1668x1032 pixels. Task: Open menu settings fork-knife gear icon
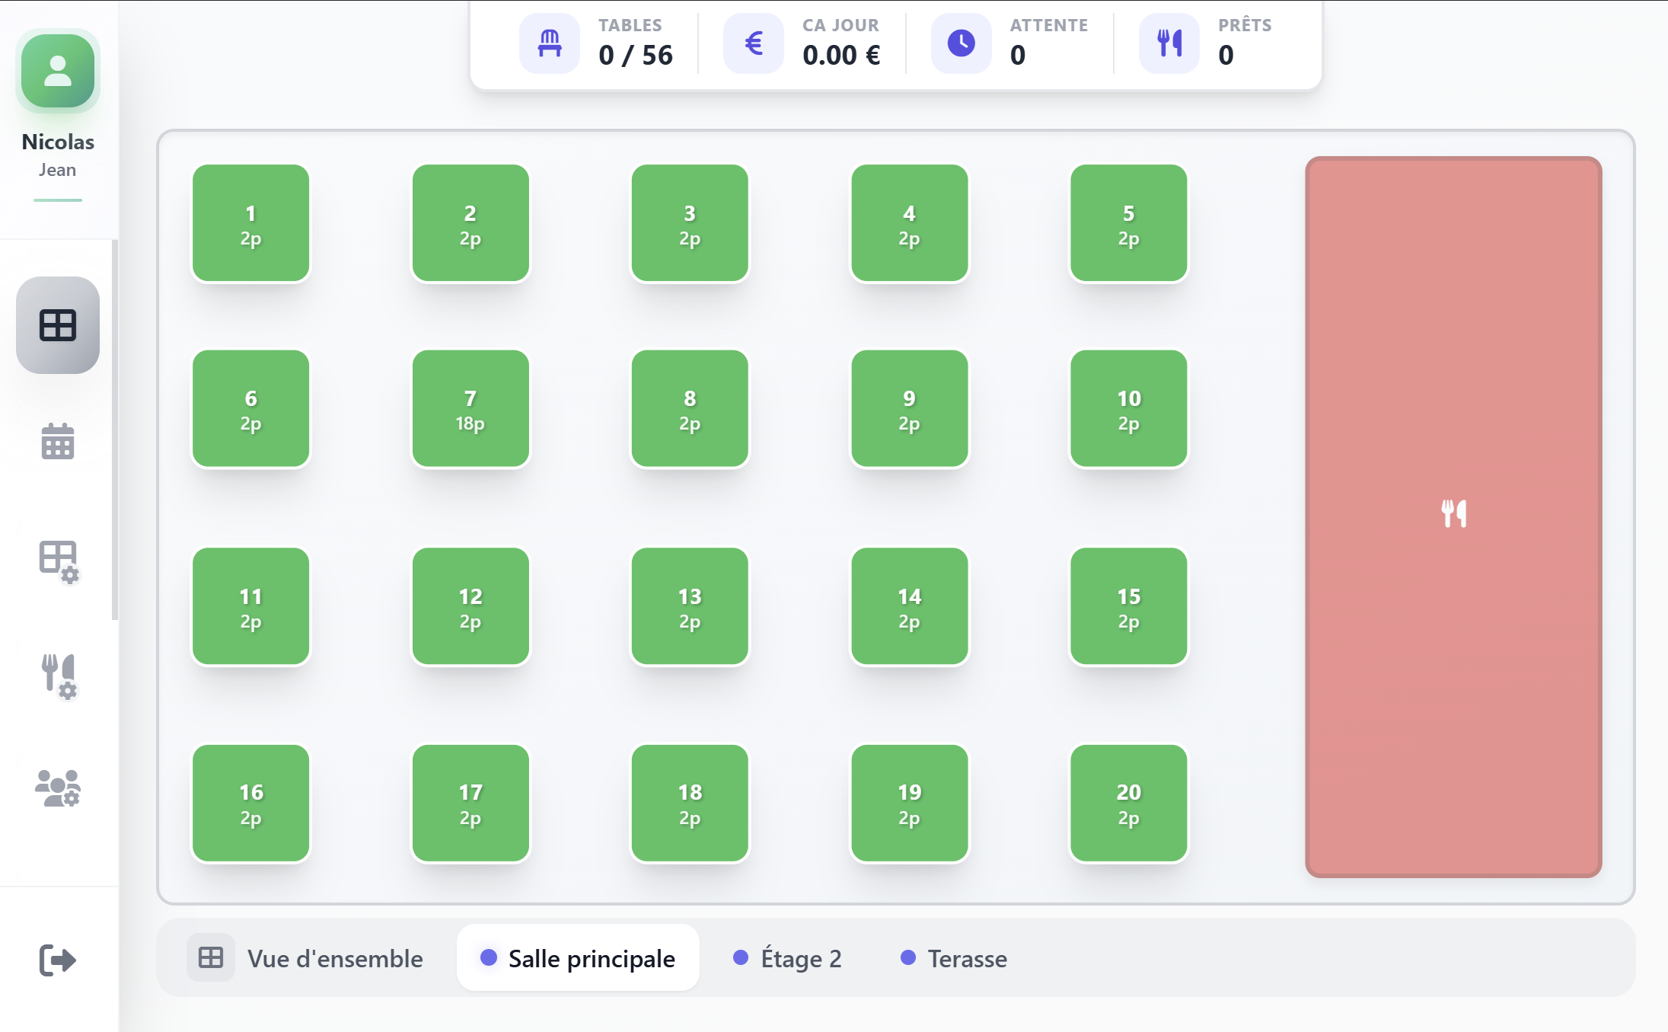point(59,676)
